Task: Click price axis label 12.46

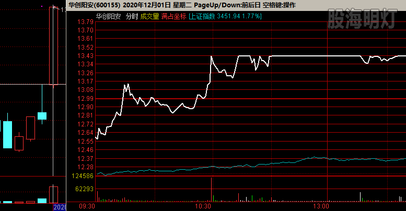Action: [x=86, y=150]
